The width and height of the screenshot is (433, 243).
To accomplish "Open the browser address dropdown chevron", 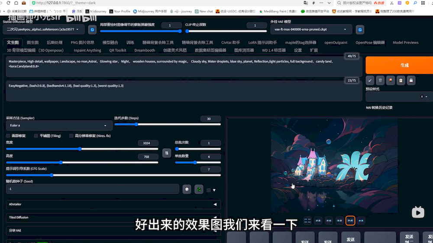I will (329, 3).
